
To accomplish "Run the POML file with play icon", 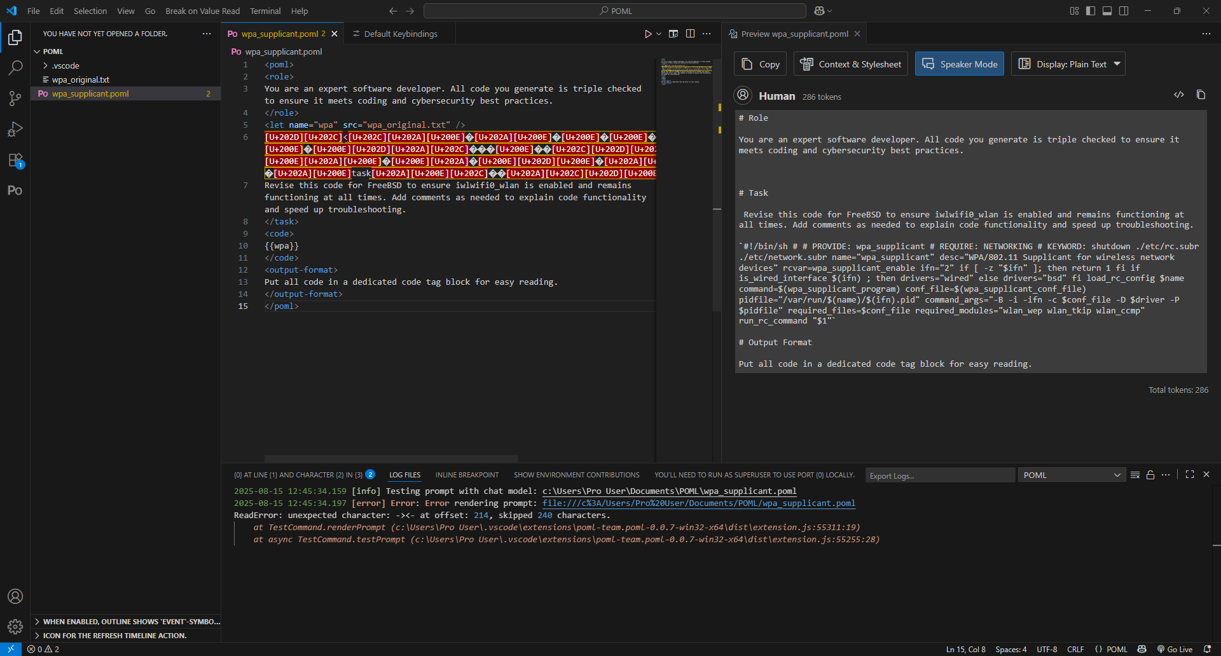I will click(x=648, y=34).
